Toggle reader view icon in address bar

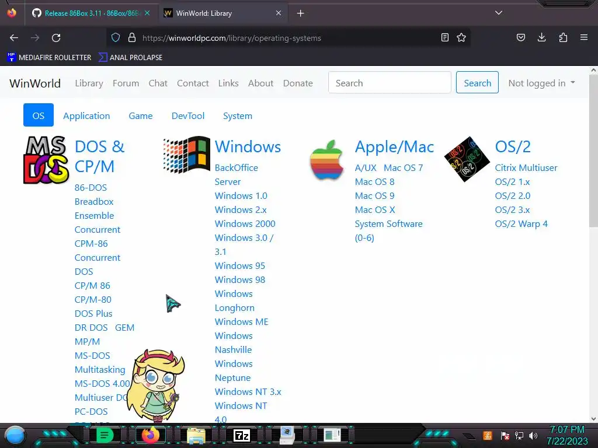click(444, 38)
